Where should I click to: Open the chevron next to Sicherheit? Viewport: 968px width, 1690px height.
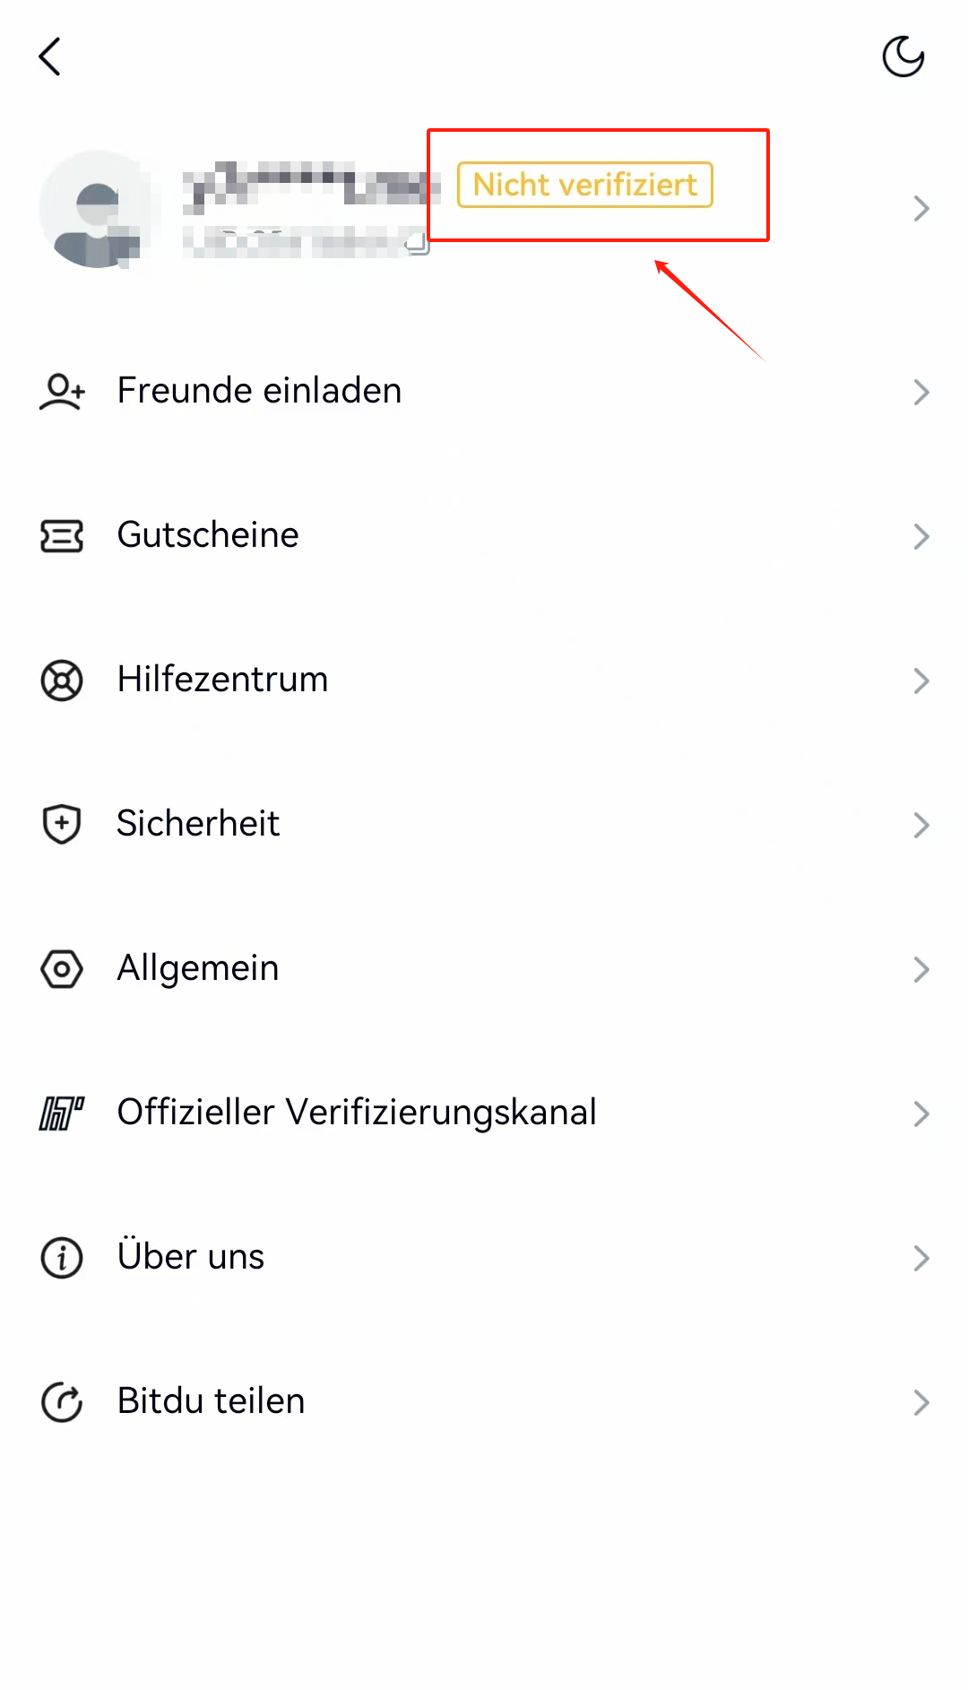pyautogui.click(x=921, y=825)
